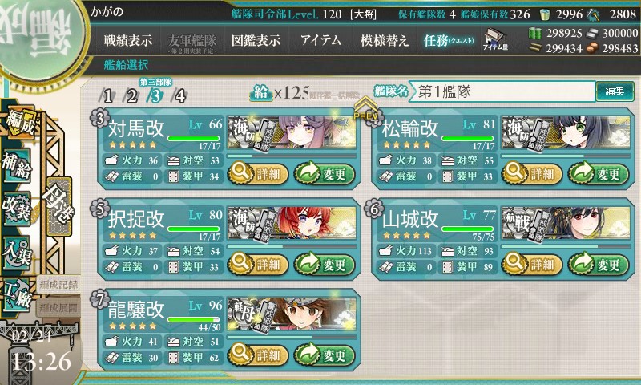Switch to fleet tab 2
This screenshot has height=385, width=641.
pyautogui.click(x=131, y=95)
